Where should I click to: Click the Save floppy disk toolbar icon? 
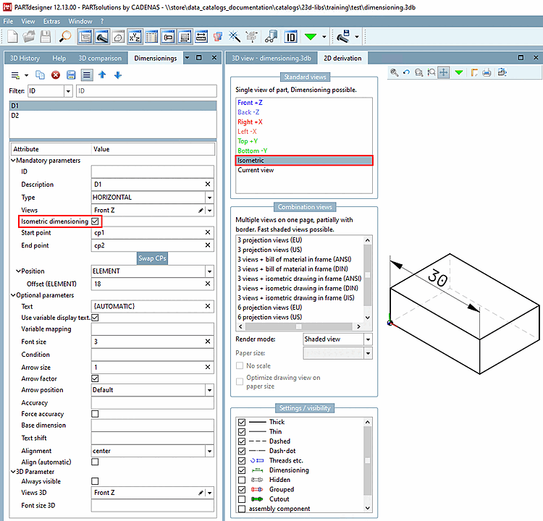click(x=46, y=36)
